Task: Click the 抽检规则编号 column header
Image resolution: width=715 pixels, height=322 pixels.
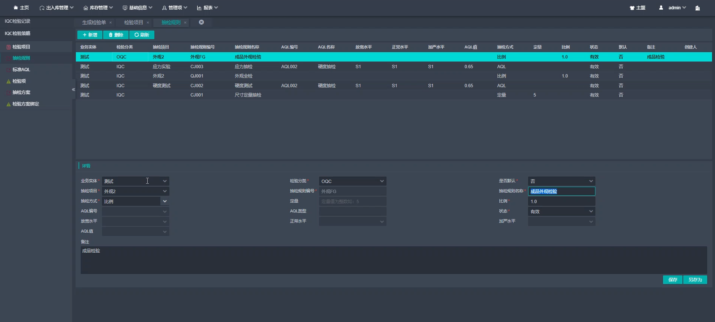Action: pos(203,47)
